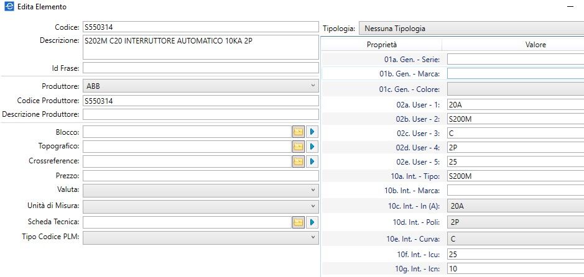Click the Id Frase text field
Image resolution: width=584 pixels, height=277 pixels.
[x=201, y=68]
